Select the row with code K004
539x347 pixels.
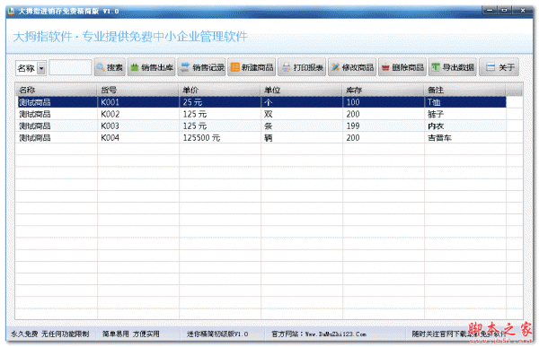[x=261, y=137]
